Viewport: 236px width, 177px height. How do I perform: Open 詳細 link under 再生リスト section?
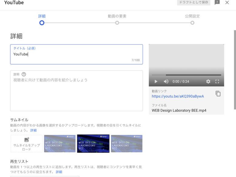point(59,172)
